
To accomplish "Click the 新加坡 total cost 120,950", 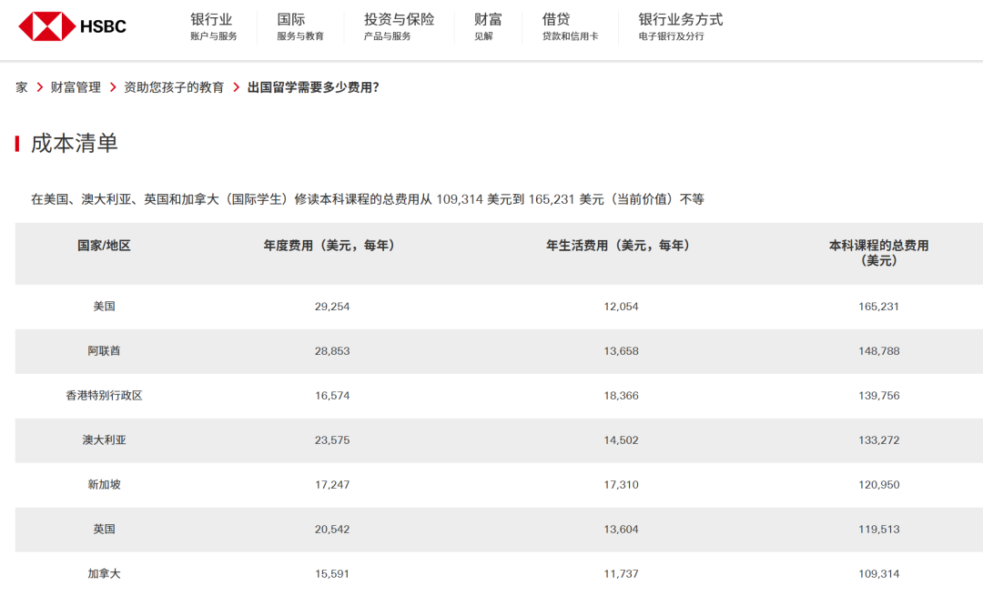I will [878, 485].
